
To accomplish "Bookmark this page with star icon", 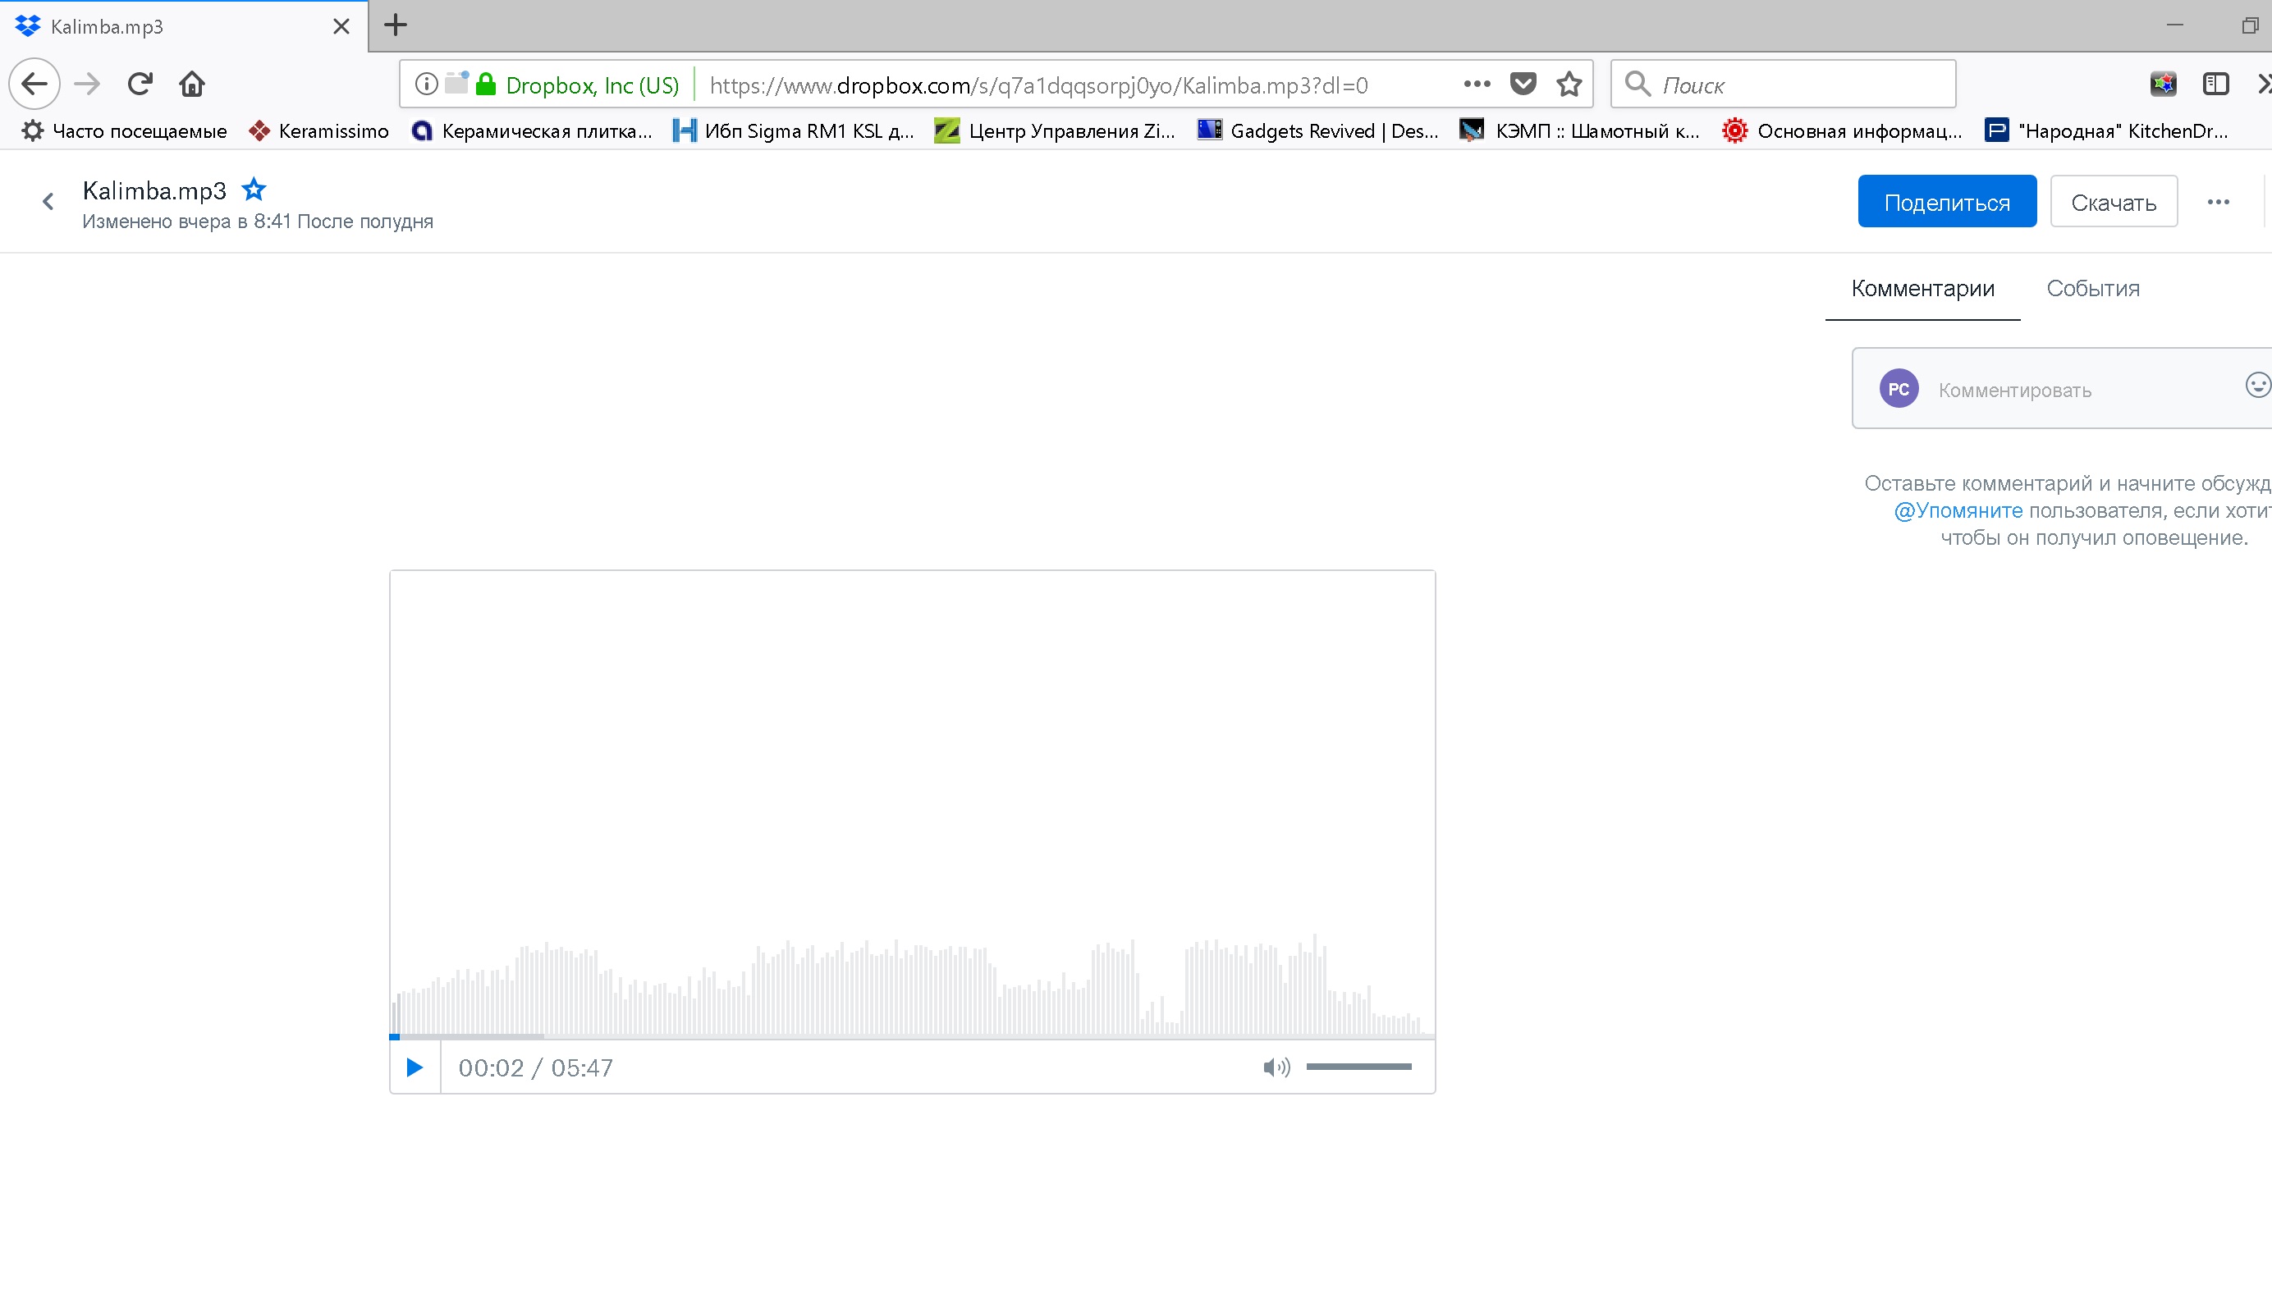I will (x=1569, y=85).
